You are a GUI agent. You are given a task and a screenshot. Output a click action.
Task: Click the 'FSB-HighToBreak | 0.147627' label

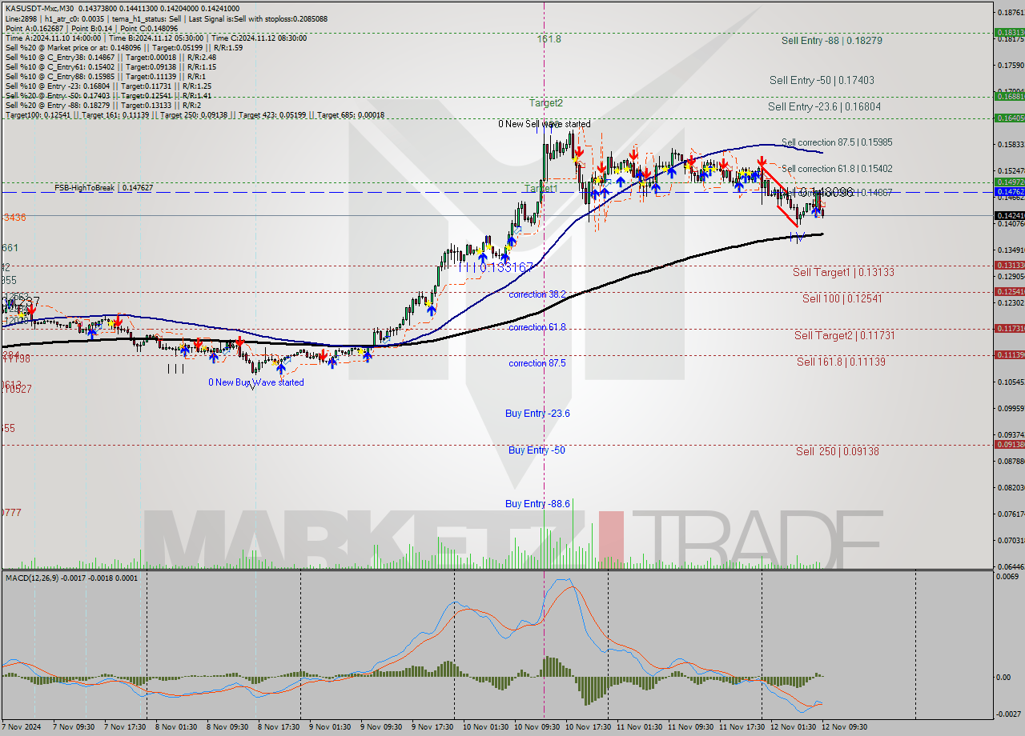104,187
